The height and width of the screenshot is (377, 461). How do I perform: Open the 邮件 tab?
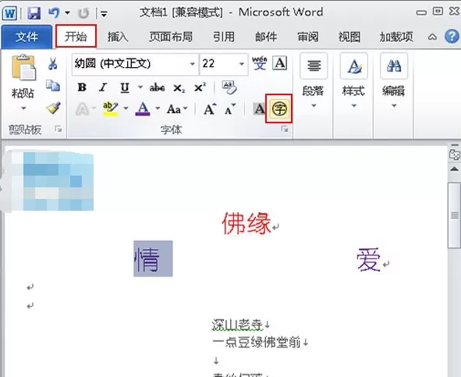pos(266,37)
